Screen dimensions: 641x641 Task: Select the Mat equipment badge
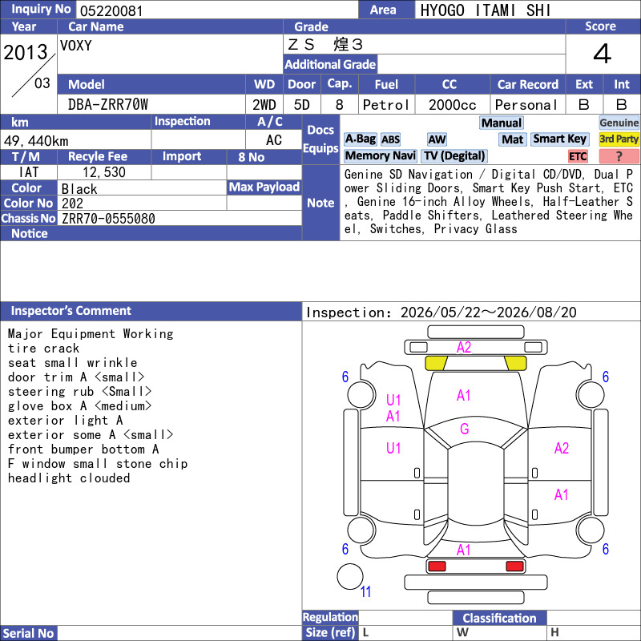(x=512, y=139)
